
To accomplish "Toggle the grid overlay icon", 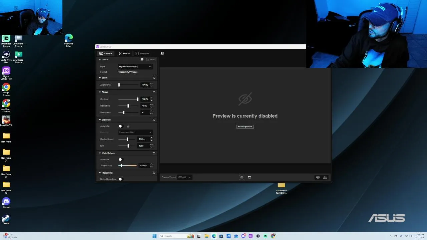I will (x=325, y=177).
